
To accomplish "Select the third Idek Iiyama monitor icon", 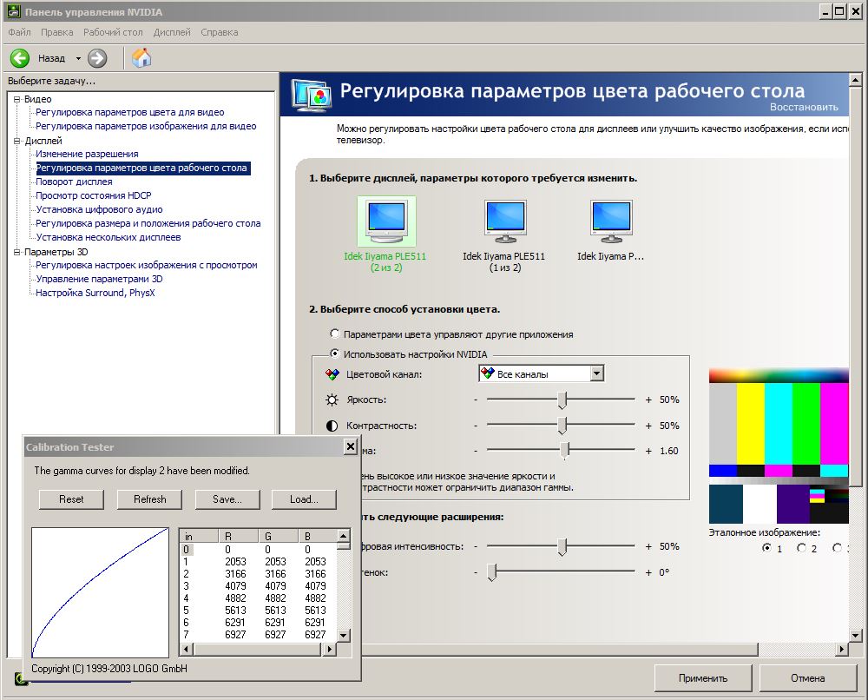I will [x=610, y=221].
